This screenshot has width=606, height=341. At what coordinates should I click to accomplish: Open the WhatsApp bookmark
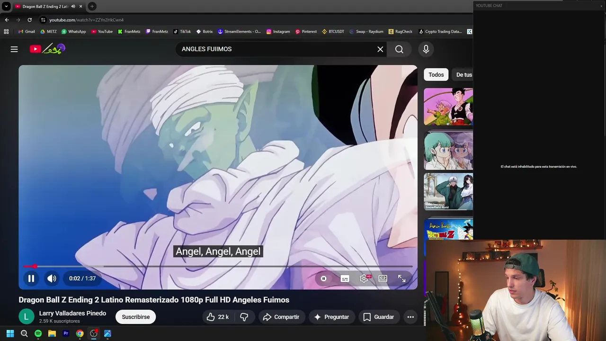pyautogui.click(x=73, y=32)
